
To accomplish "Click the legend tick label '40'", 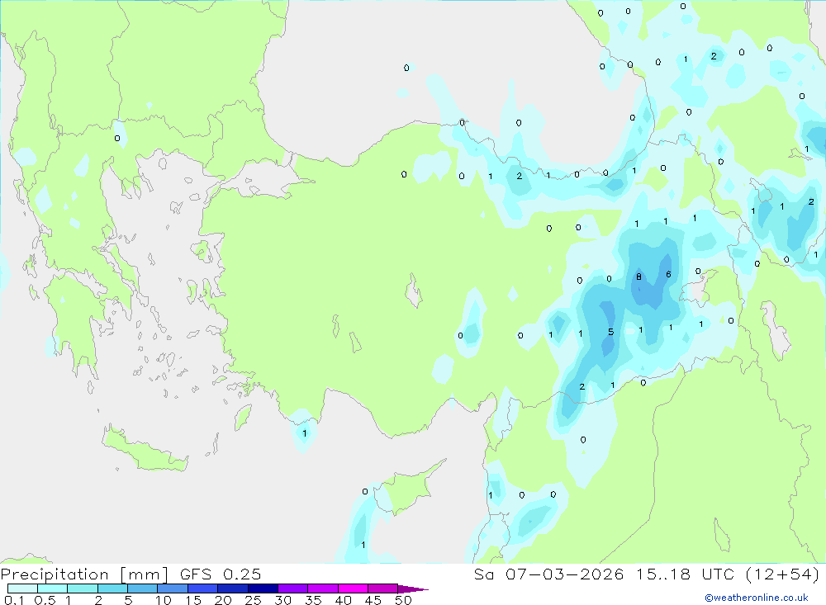I will [343, 600].
